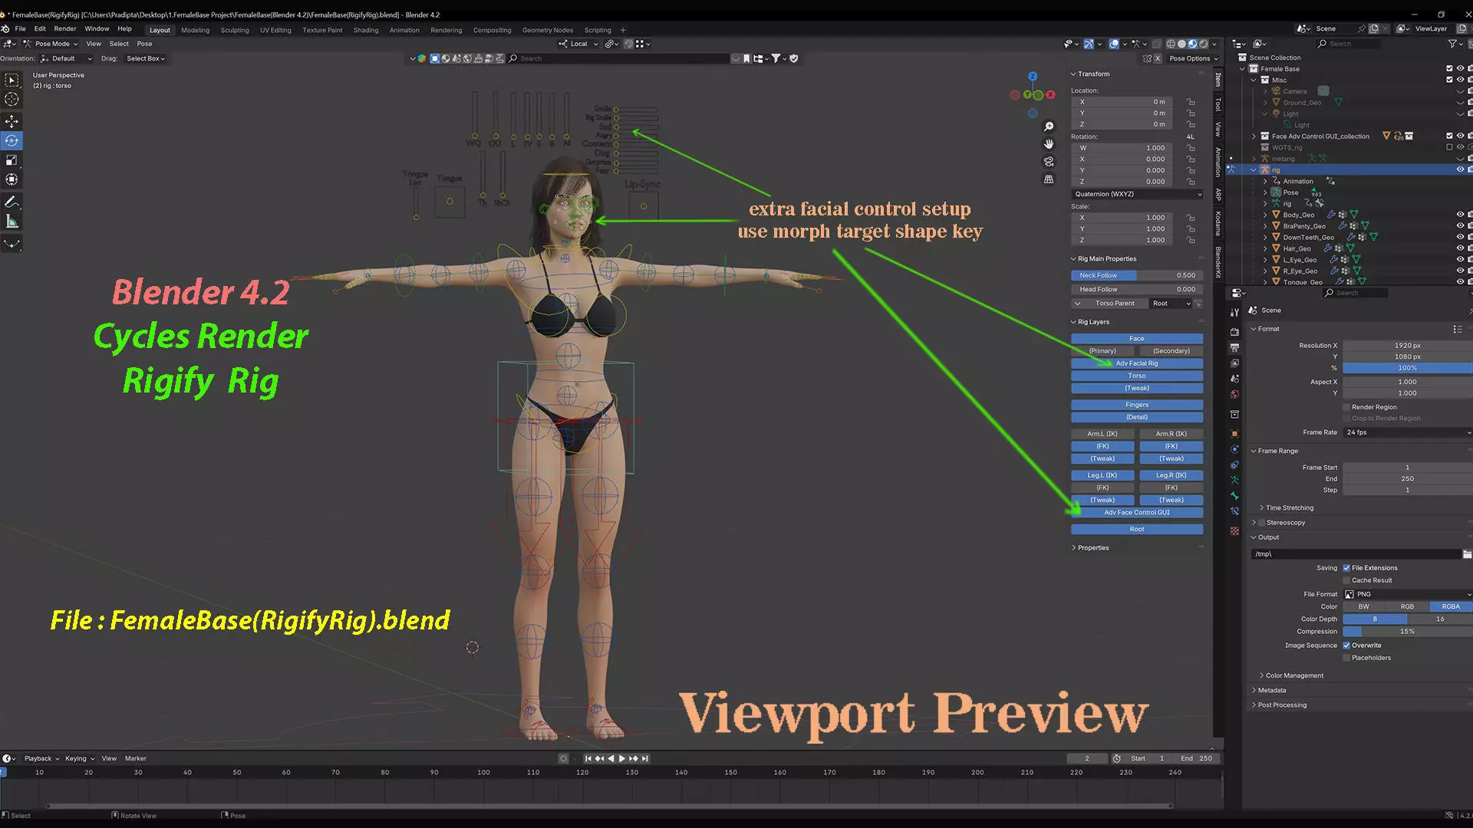Toggle the Root rig layer button
The height and width of the screenshot is (828, 1473).
[x=1137, y=529]
